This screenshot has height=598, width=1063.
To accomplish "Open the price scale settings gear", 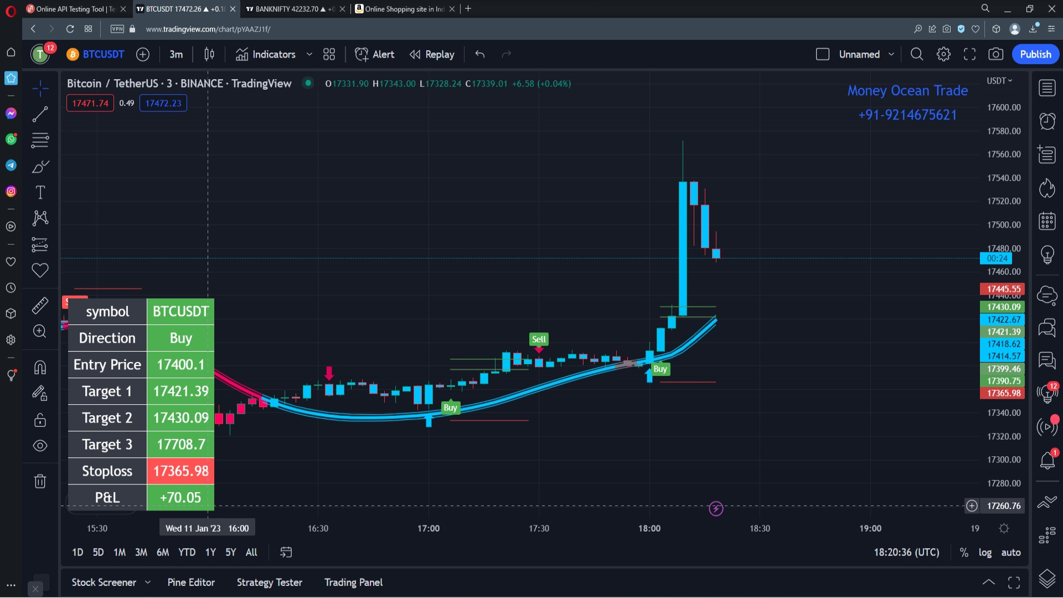I will 1004,529.
